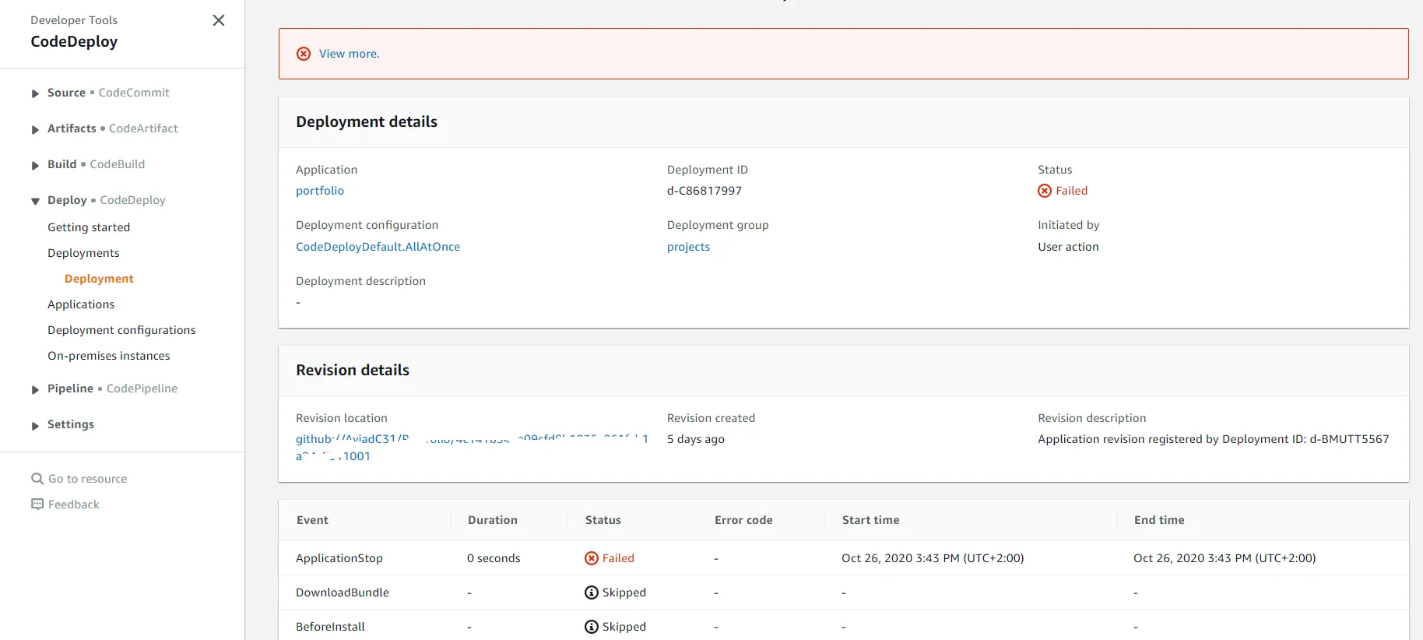Click the Feedback speech bubble icon

[37, 505]
